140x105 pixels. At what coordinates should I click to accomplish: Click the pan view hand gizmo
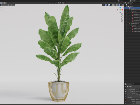click(x=122, y=17)
